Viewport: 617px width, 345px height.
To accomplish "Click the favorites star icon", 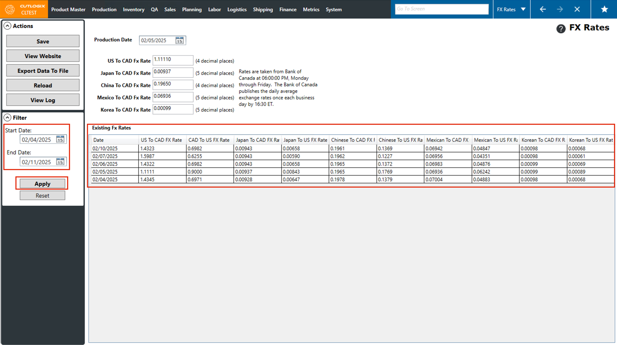I will 604,9.
